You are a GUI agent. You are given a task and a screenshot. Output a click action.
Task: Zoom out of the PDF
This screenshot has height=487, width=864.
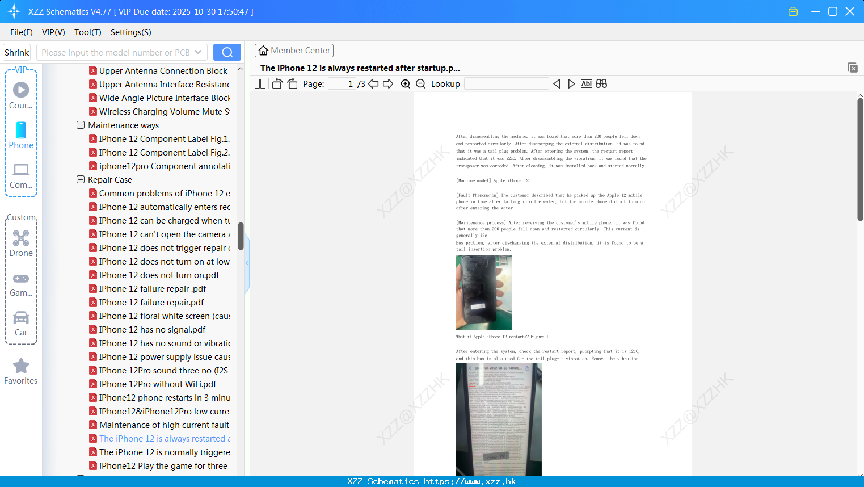(420, 83)
